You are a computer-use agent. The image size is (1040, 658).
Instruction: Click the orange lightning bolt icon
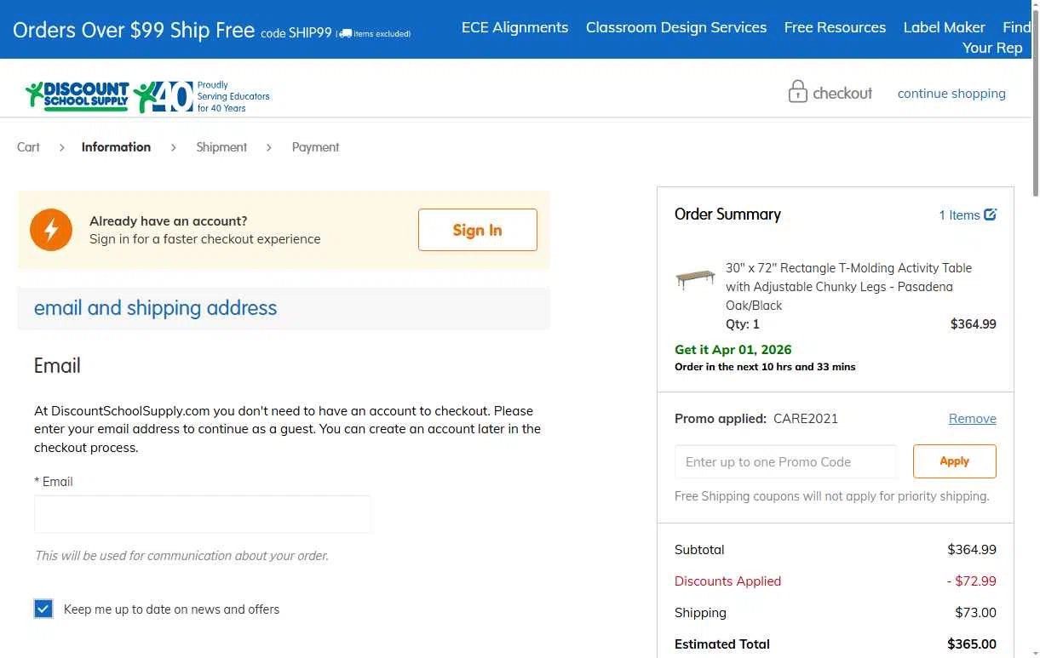[x=51, y=230]
